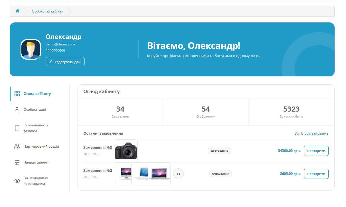
Task: Click the Очікування status badge
Action: (221, 174)
